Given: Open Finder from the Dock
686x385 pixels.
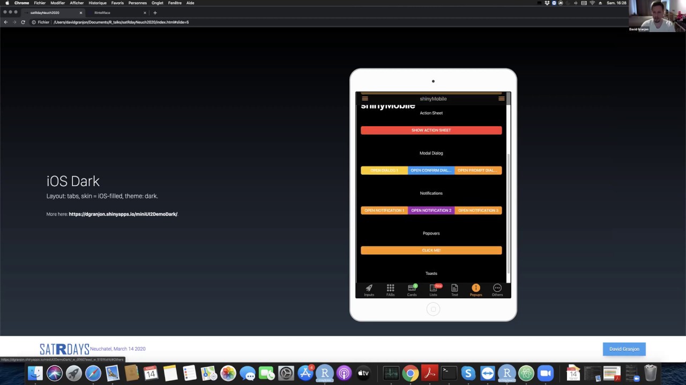Looking at the screenshot, I should coord(35,373).
